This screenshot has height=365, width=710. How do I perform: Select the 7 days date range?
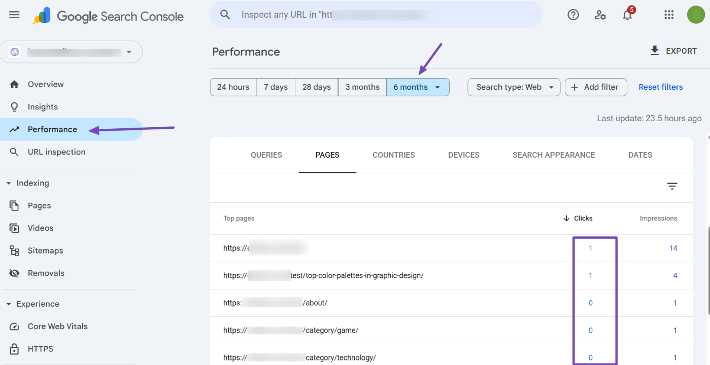(276, 87)
